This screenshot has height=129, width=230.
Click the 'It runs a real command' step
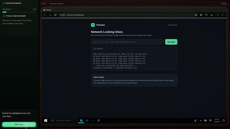click(16, 16)
